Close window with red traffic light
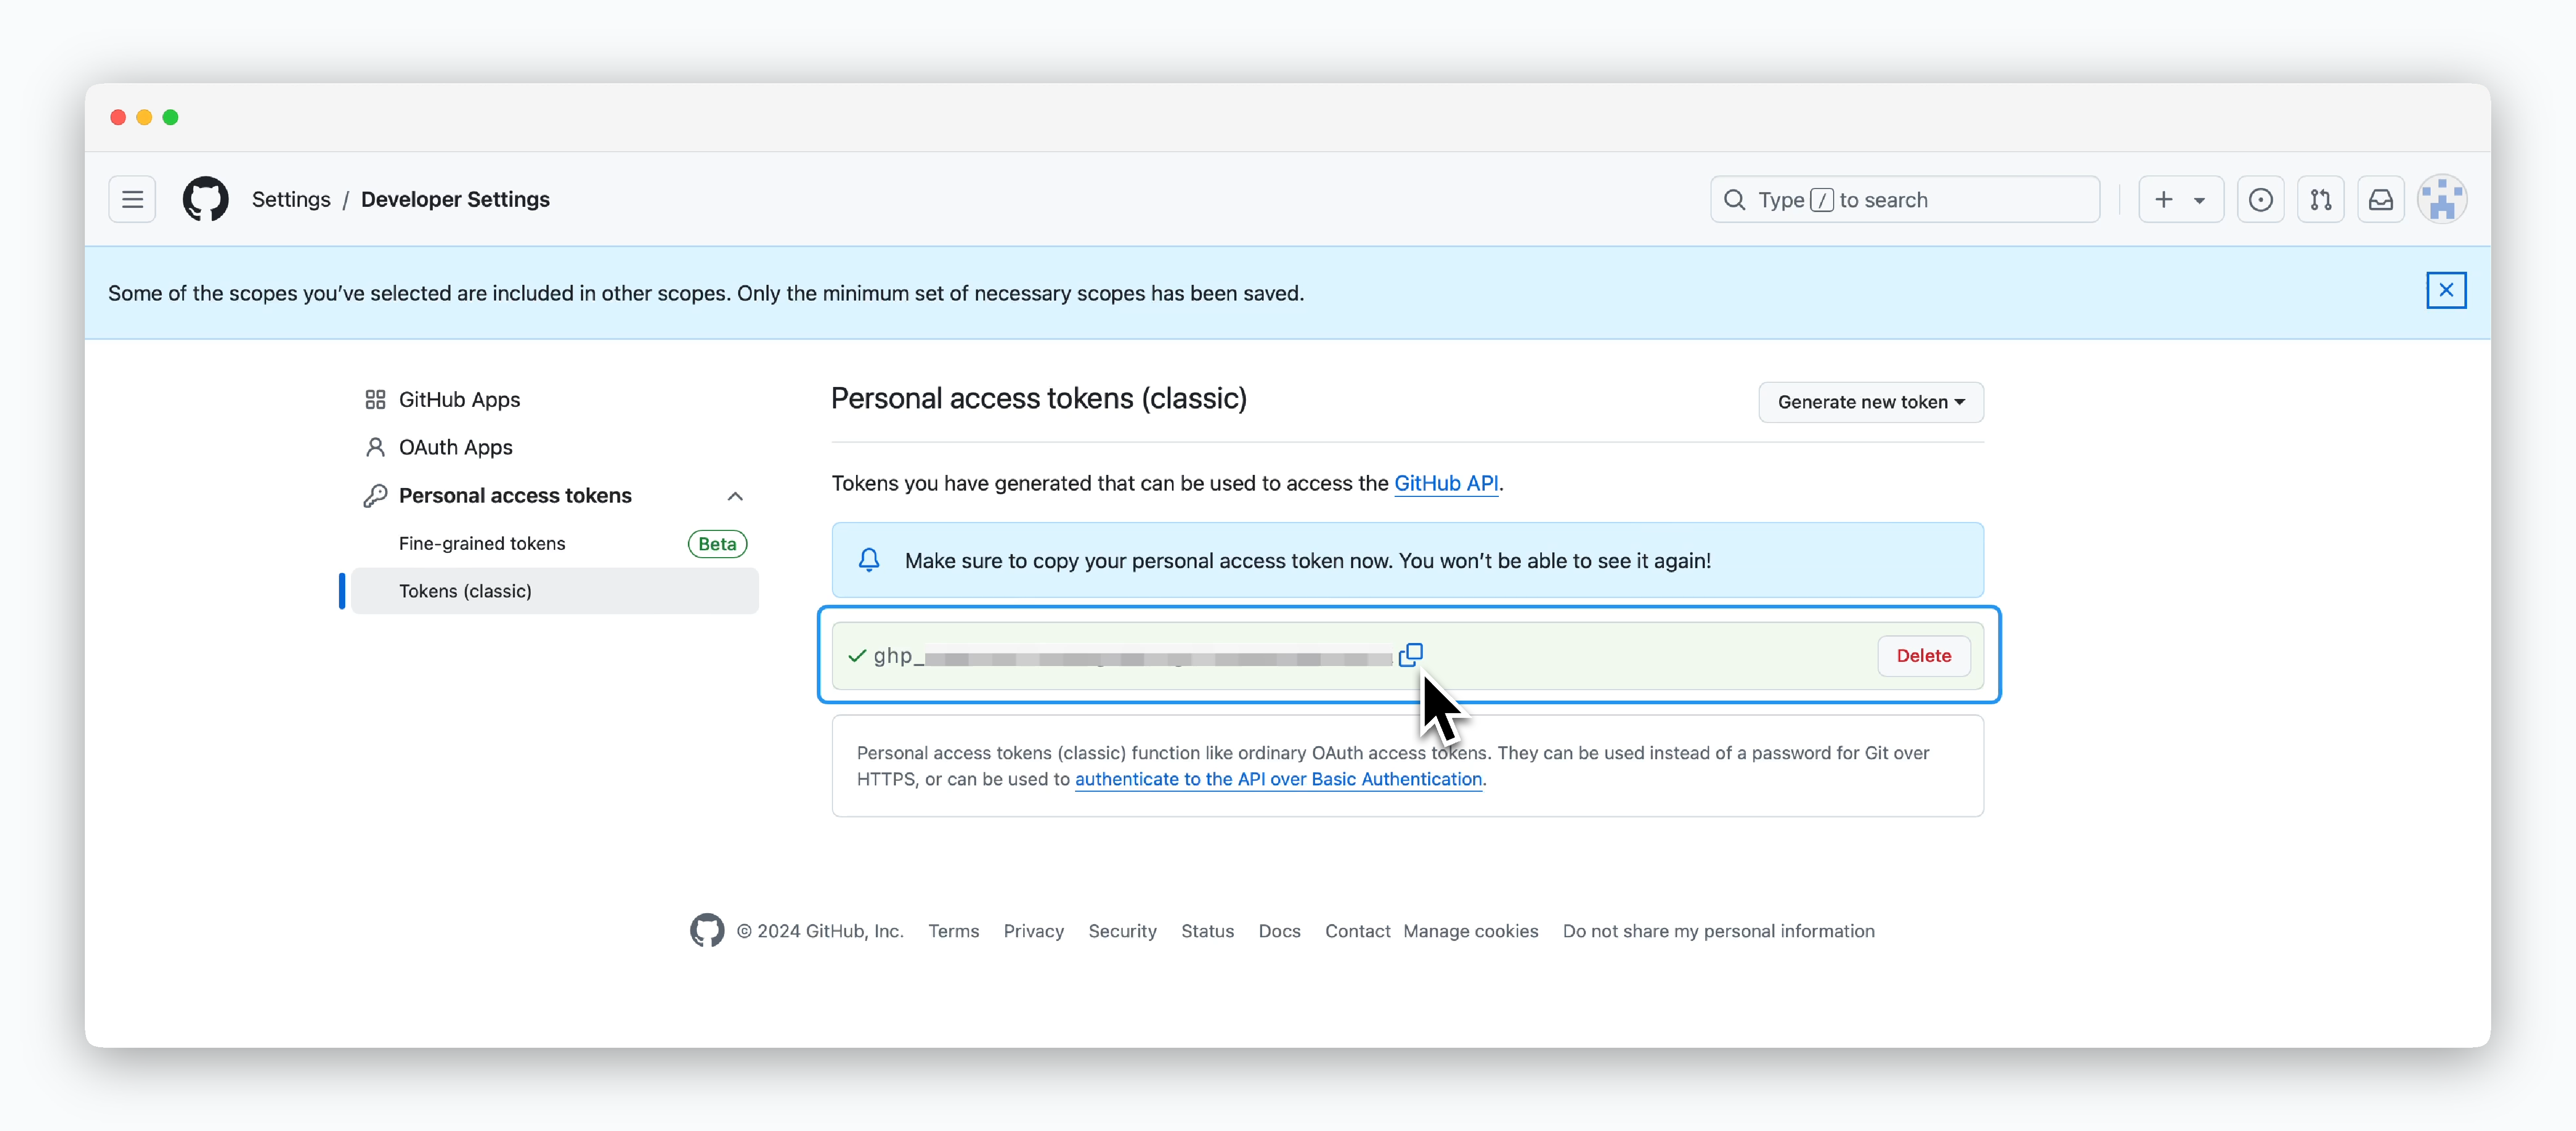This screenshot has width=2576, height=1131. click(118, 118)
